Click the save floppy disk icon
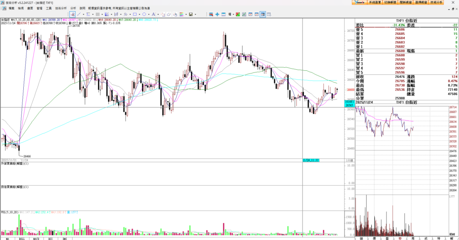Image resolution: width=459 pixels, height=240 pixels. point(191,14)
